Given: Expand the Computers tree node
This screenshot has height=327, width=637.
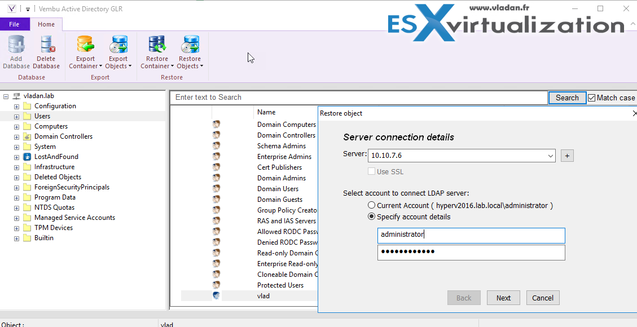Looking at the screenshot, I should [x=16, y=127].
